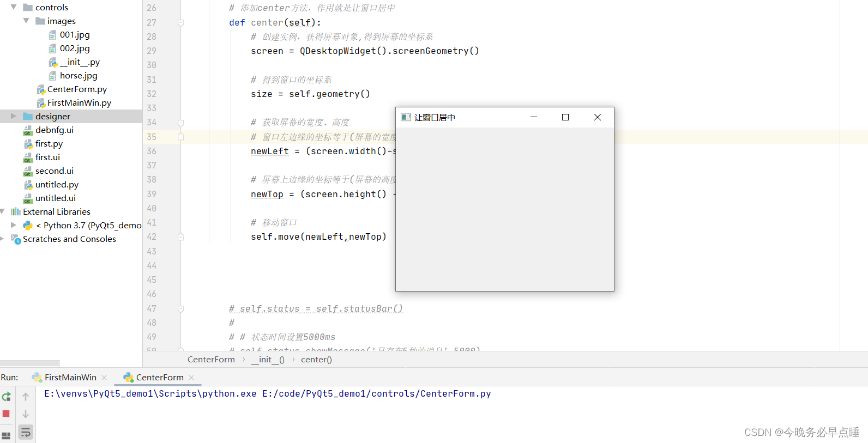The image size is (868, 443).
Task: Click the up arrow in Run console
Action: click(x=26, y=397)
